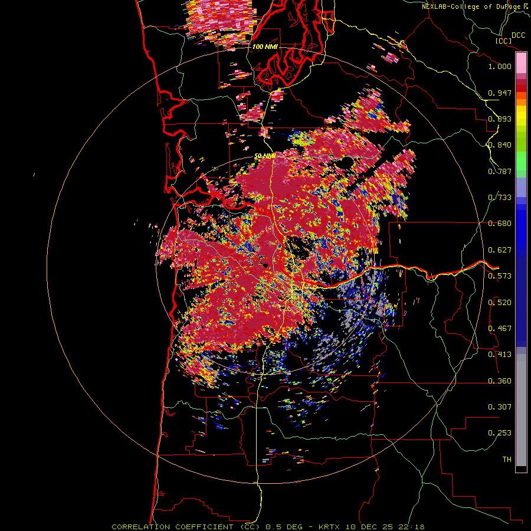Click the gray bottom segment of the color bar

[x=521, y=410]
